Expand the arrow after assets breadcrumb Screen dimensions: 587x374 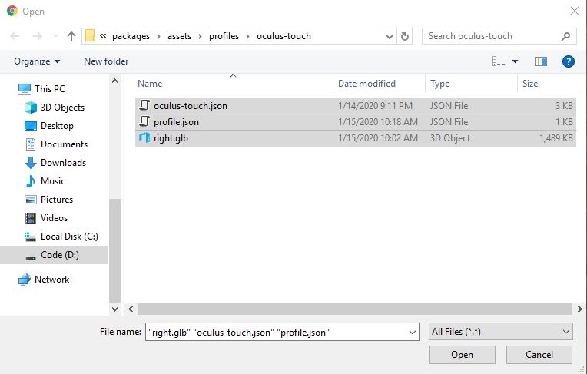(200, 36)
